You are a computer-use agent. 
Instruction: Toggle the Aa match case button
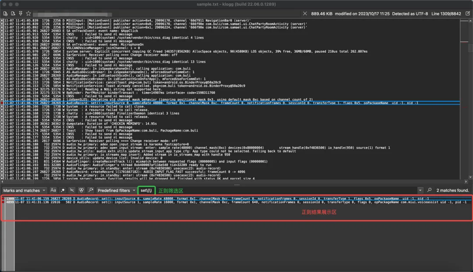[x=53, y=190]
